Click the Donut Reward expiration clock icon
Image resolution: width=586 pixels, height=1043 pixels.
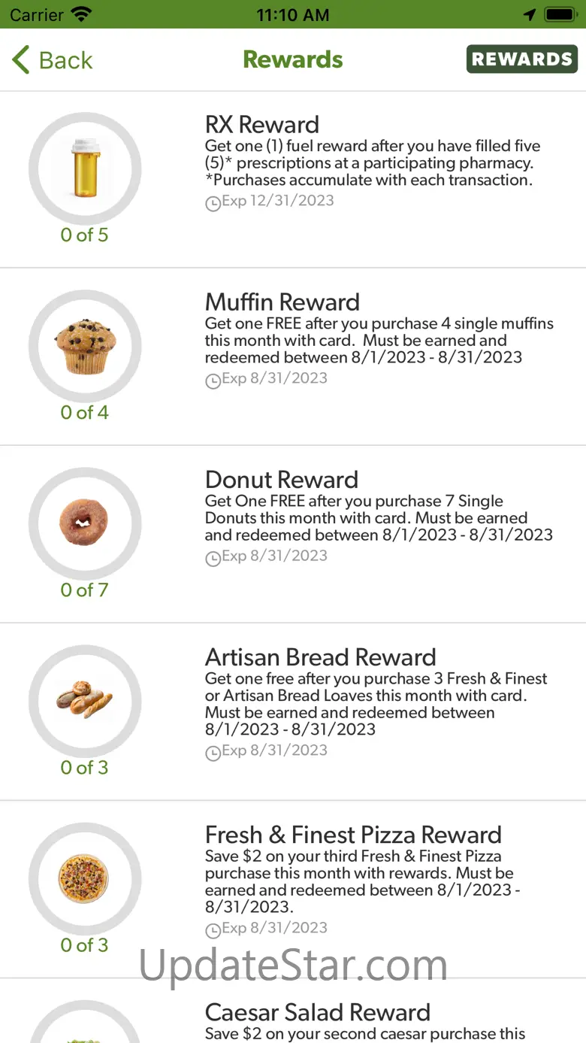point(213,558)
